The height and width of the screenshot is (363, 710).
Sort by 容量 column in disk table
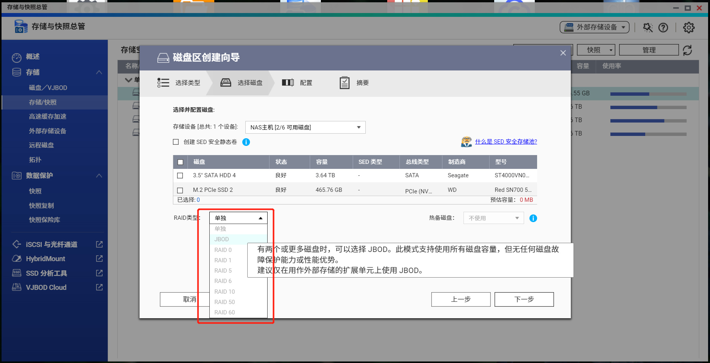pos(331,162)
